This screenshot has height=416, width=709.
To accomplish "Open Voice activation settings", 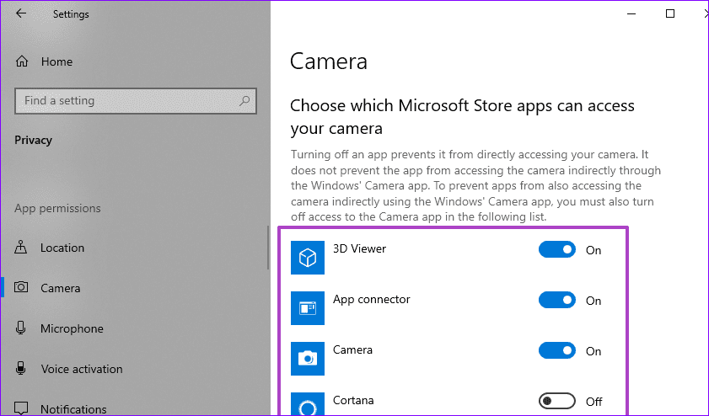I will tap(82, 369).
